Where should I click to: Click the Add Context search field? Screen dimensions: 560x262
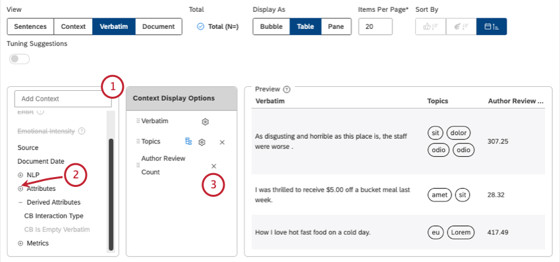(63, 99)
